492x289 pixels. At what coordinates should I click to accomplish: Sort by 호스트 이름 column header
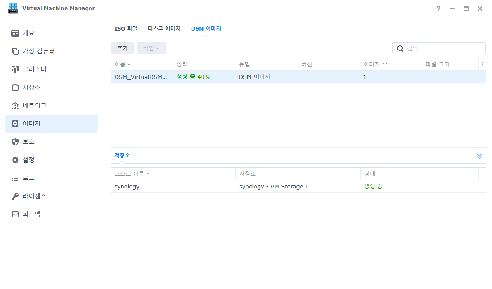pos(173,174)
